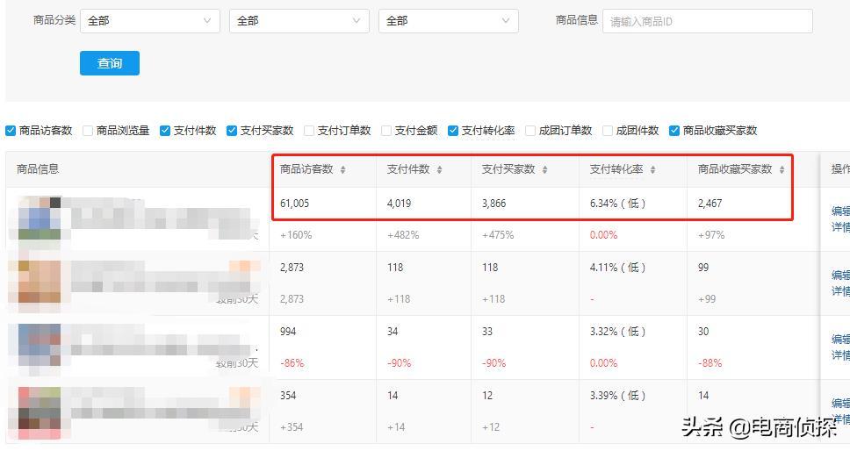Viewport: 850px width, 451px height.
Task: Click 编辑 link in the 354 row
Action: [840, 404]
